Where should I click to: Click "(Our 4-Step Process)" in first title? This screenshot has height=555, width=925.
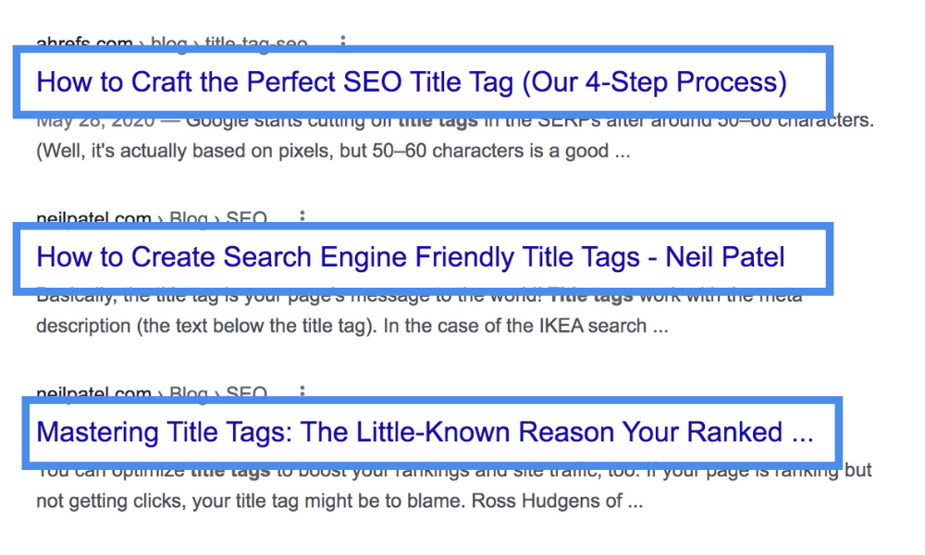click(654, 82)
